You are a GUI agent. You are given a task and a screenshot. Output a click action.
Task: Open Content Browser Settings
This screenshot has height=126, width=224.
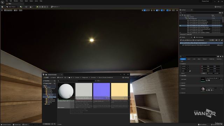tap(126, 78)
